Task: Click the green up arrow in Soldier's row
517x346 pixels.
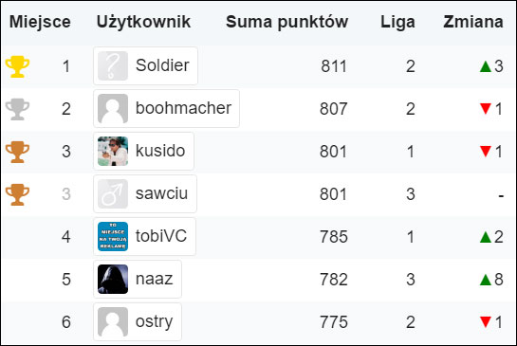Action: point(486,66)
